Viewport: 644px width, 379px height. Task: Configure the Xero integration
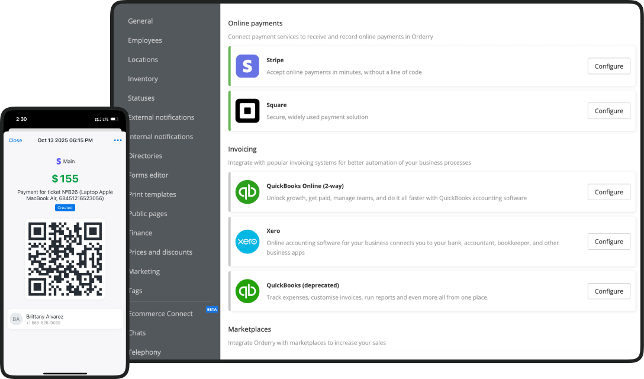click(608, 242)
